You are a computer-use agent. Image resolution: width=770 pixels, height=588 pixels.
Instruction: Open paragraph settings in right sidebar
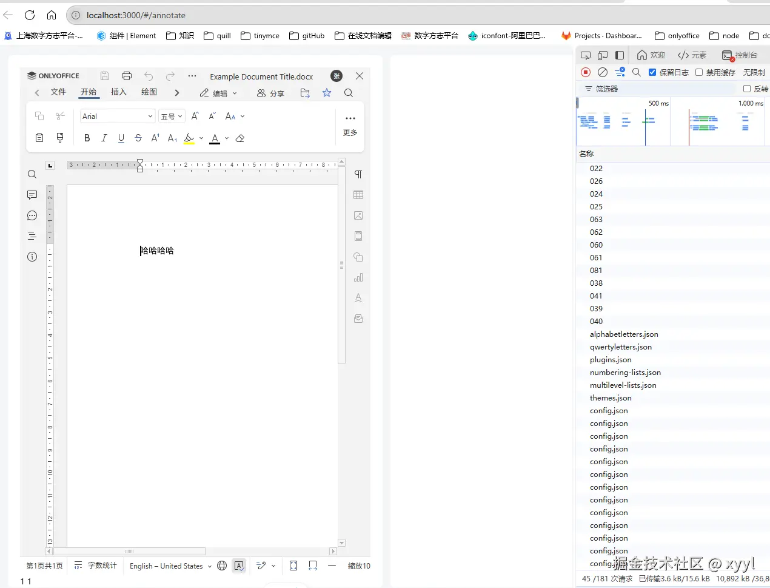[x=358, y=174]
